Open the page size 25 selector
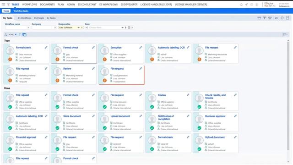293x165 pixels. click(277, 18)
